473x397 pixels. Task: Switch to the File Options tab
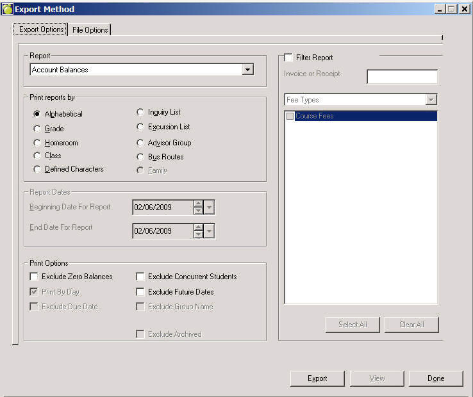[x=90, y=30]
